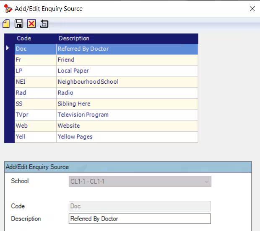
Task: Select the Sibling Here description cell
Action: pos(127,104)
